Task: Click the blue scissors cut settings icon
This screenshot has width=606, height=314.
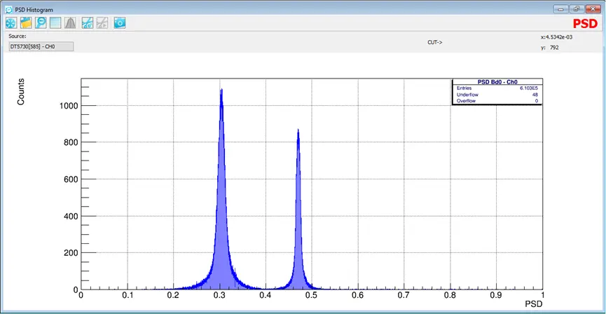Action: pos(88,23)
